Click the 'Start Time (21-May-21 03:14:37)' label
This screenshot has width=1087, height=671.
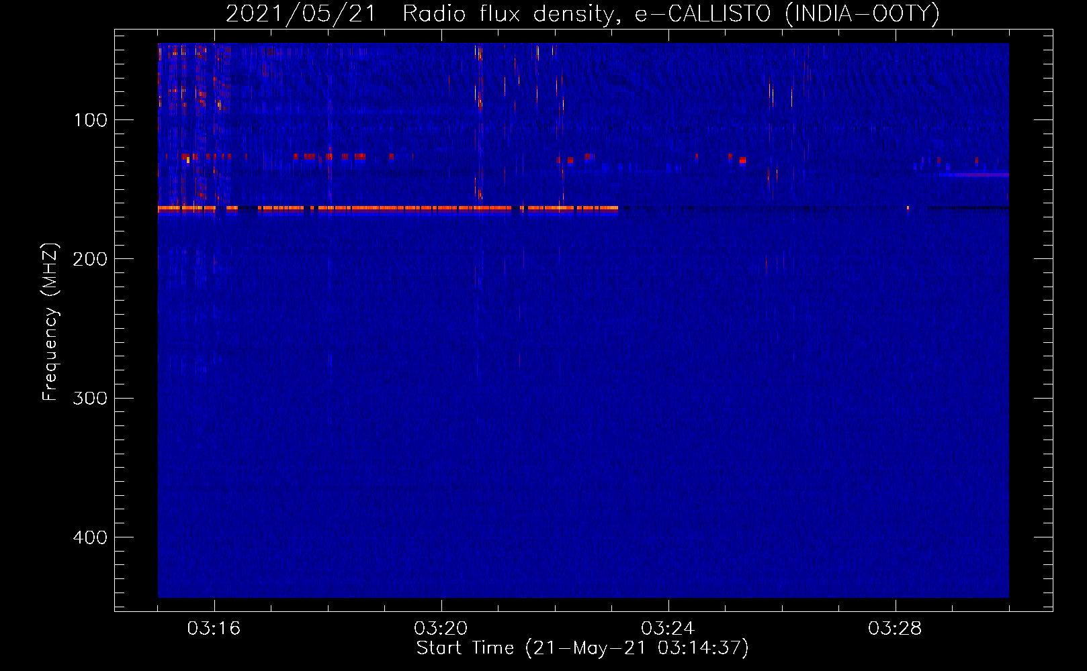coord(582,648)
